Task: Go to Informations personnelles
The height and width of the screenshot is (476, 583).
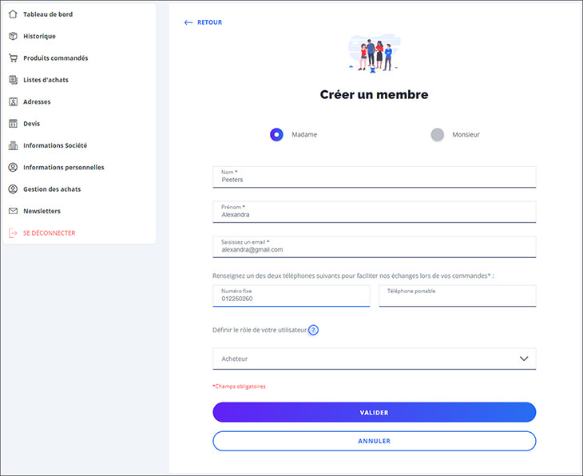Action: tap(64, 168)
